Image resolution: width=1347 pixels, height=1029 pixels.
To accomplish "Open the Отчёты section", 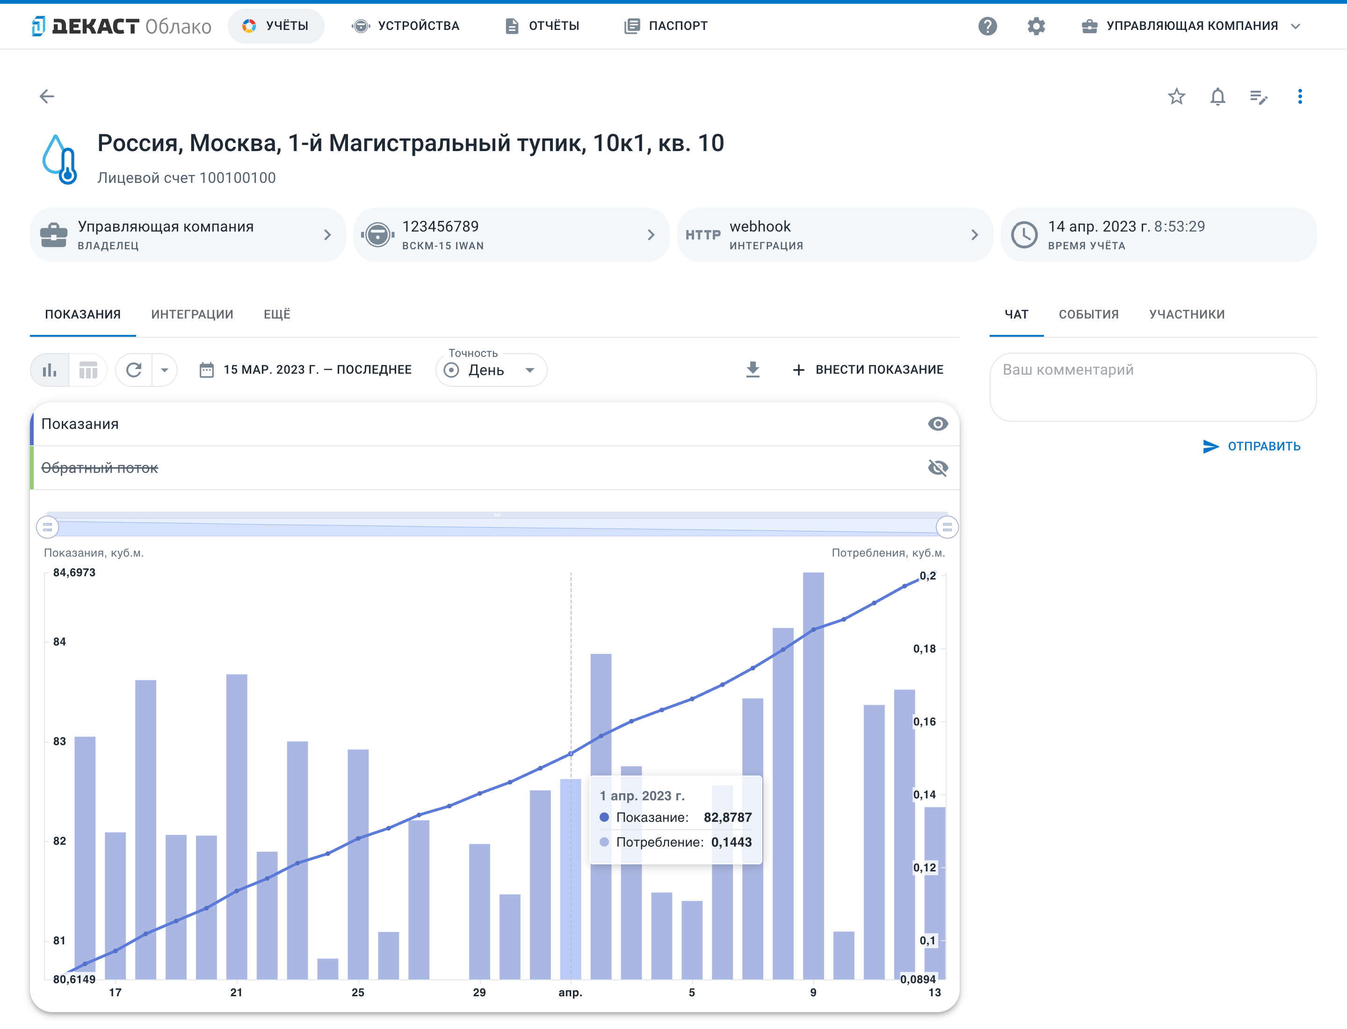I will pyautogui.click(x=542, y=26).
